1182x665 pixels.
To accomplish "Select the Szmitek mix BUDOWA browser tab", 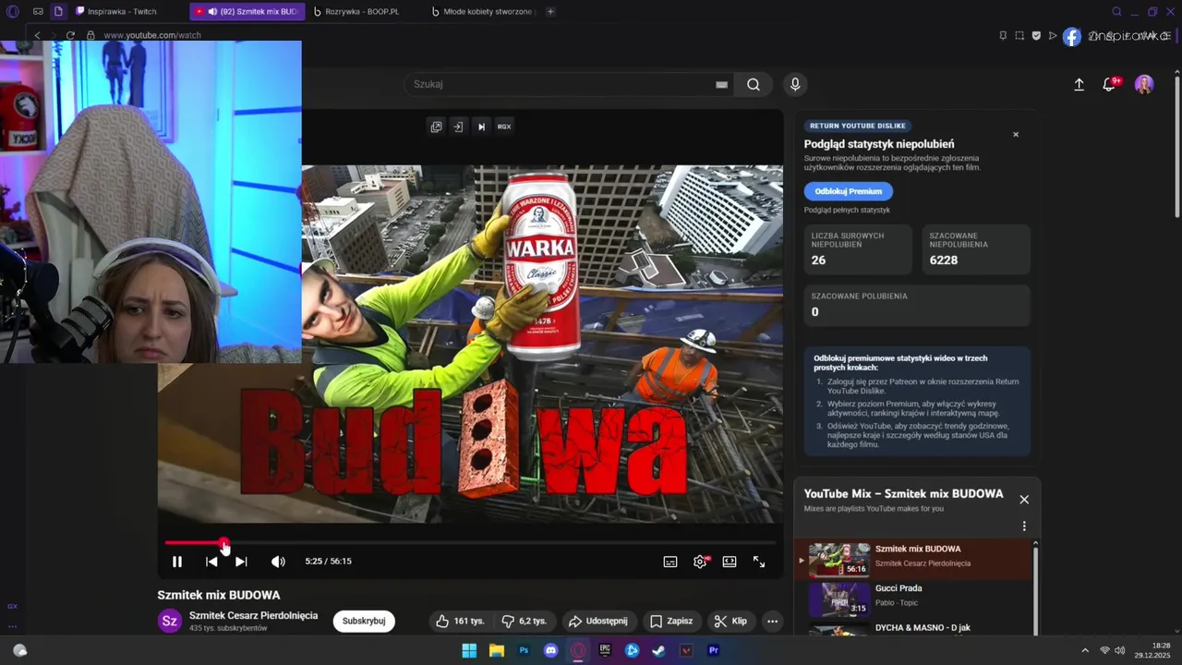I will pos(246,11).
